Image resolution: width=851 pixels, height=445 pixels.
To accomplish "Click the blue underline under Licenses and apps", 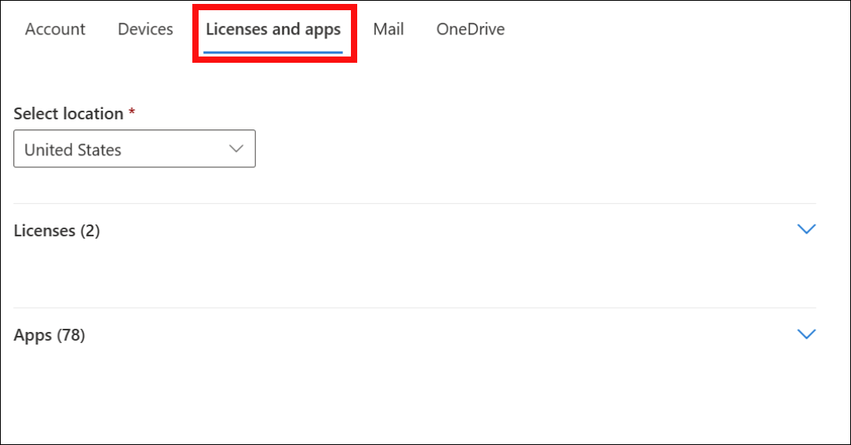I will coord(273,53).
